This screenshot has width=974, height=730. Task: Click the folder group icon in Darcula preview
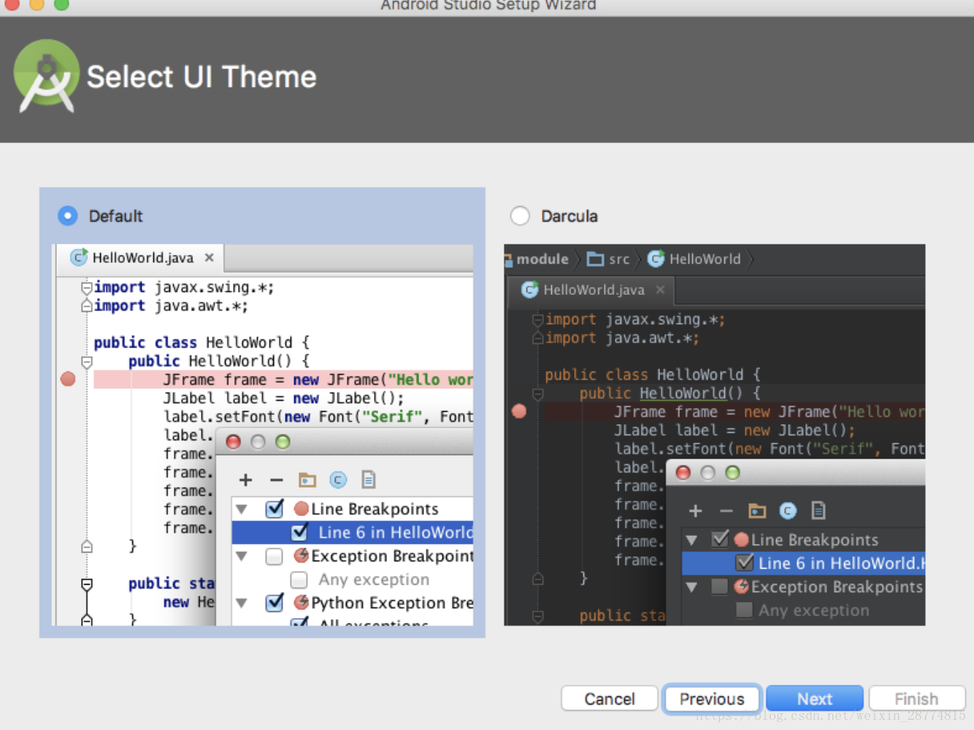[757, 511]
